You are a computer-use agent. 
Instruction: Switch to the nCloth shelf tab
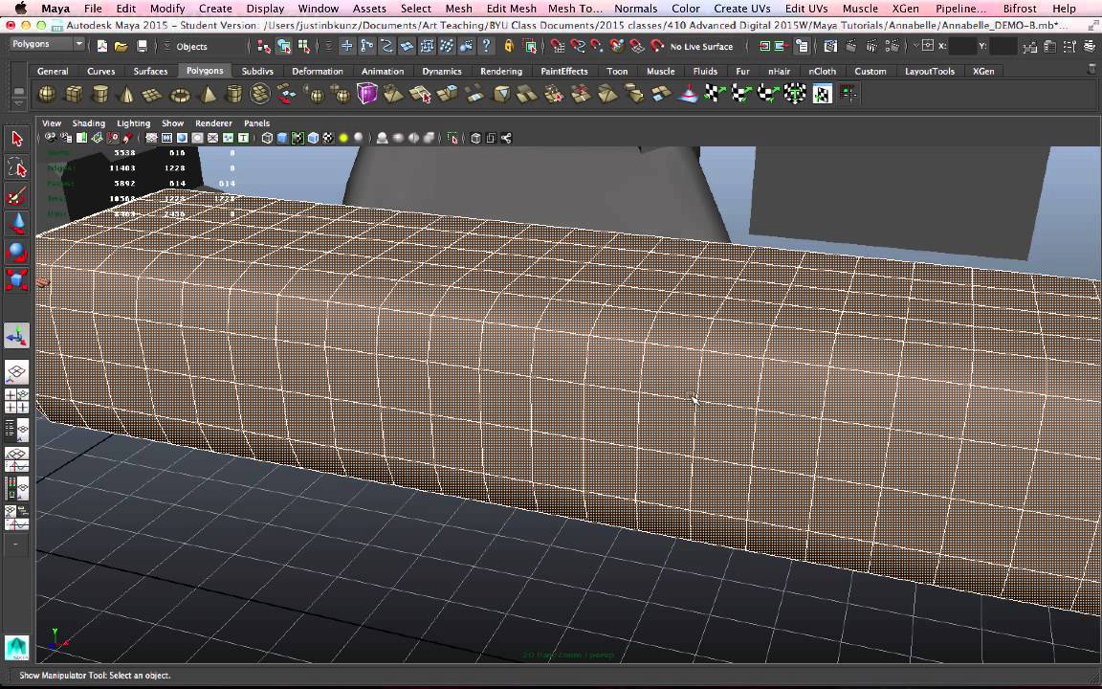[823, 71]
